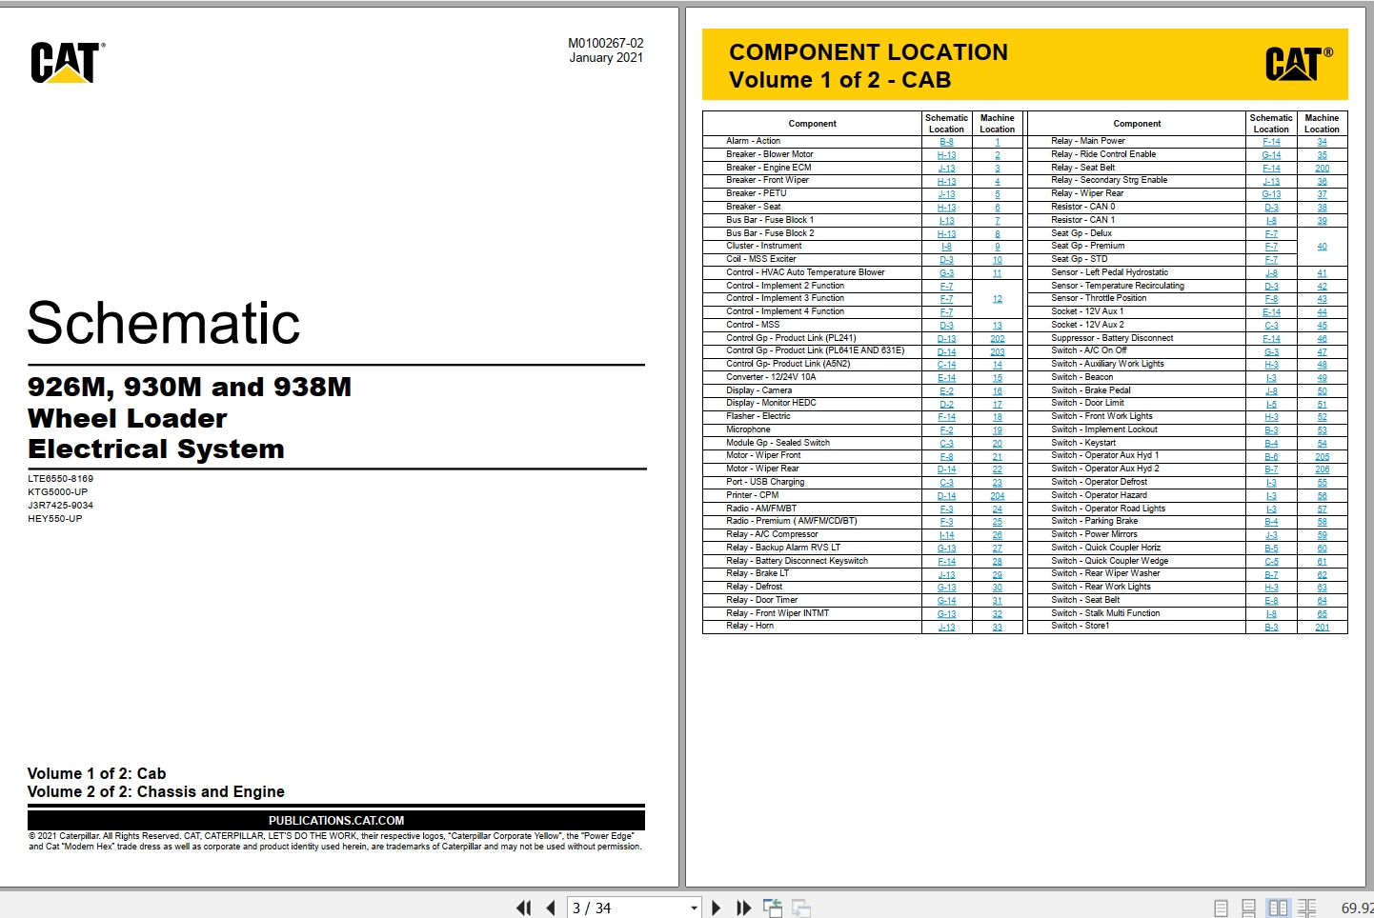Open schematic location for Breaker - Blower Motor

946,155
